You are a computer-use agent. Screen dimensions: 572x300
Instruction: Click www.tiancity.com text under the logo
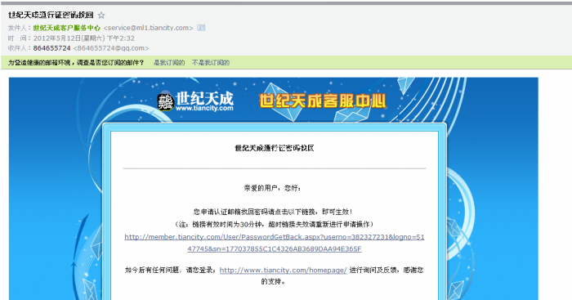coord(204,108)
